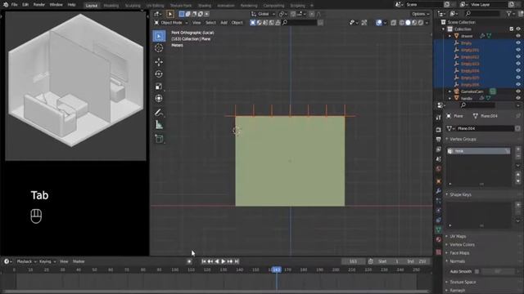Click the current frame 163 field
This screenshot has height=294, width=524.
353,261
